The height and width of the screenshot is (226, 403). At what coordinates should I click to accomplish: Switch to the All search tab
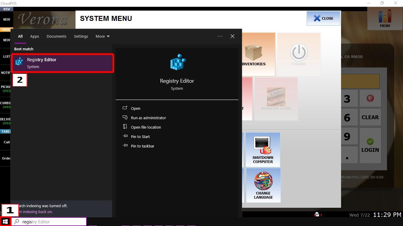20,36
